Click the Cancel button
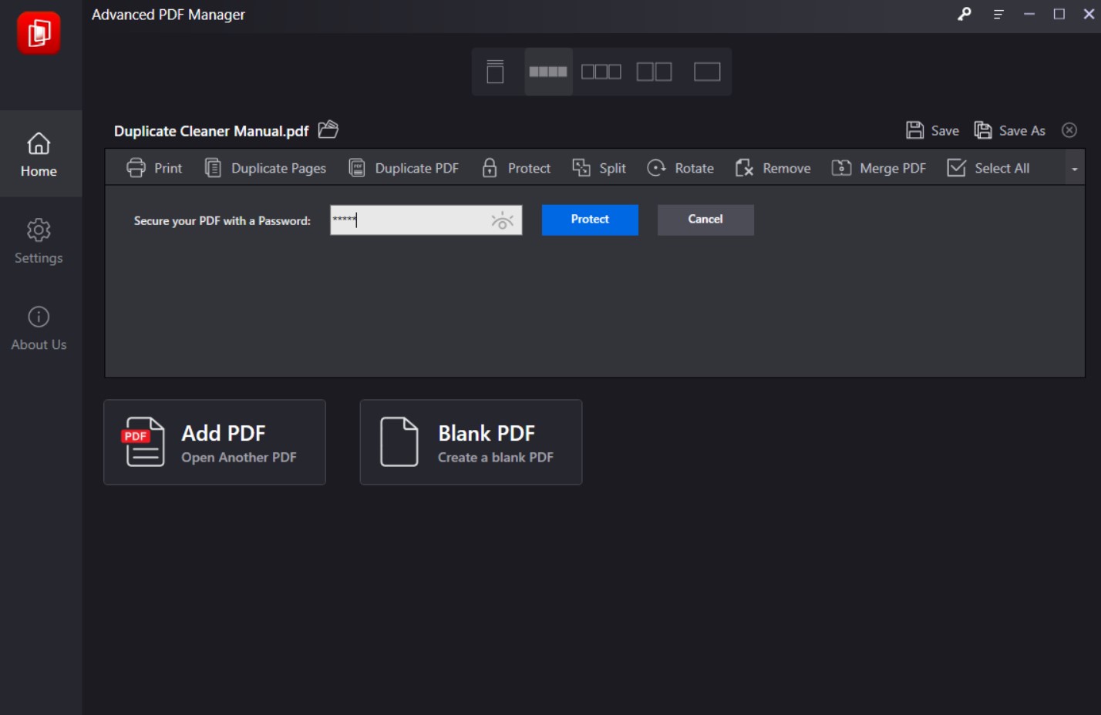Viewport: 1101px width, 715px height. (705, 220)
